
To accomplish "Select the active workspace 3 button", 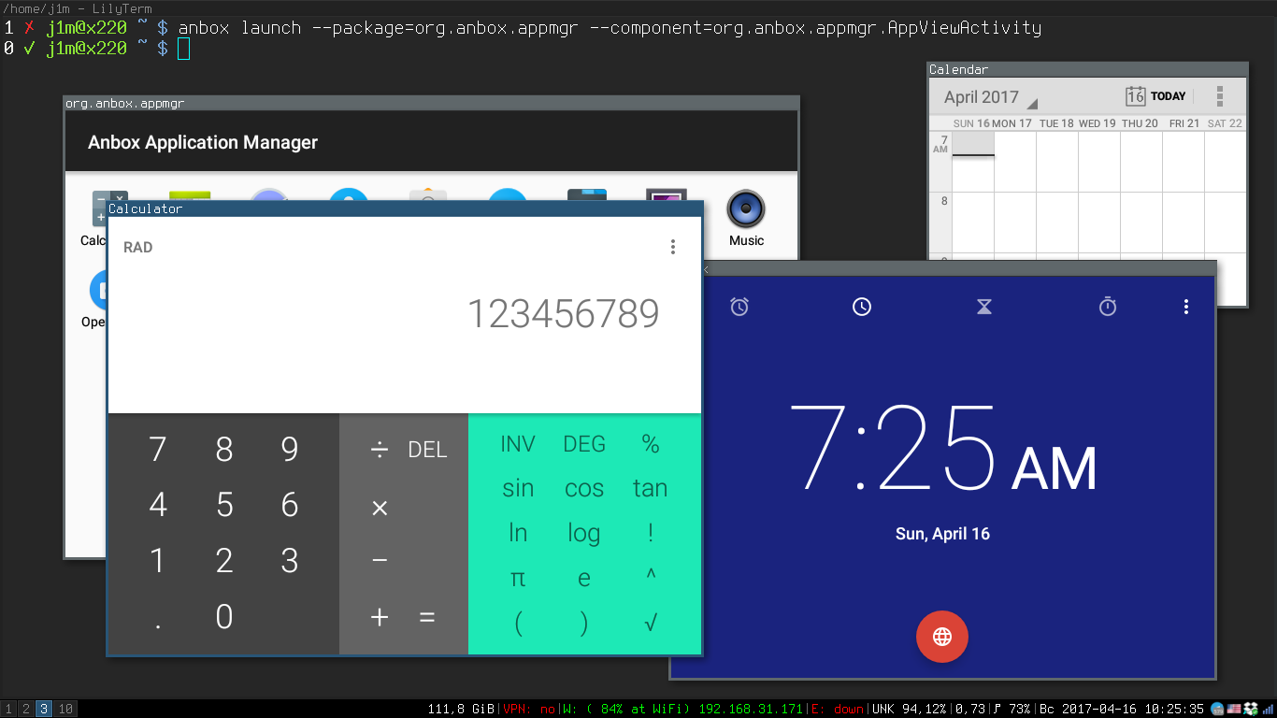I will click(44, 710).
